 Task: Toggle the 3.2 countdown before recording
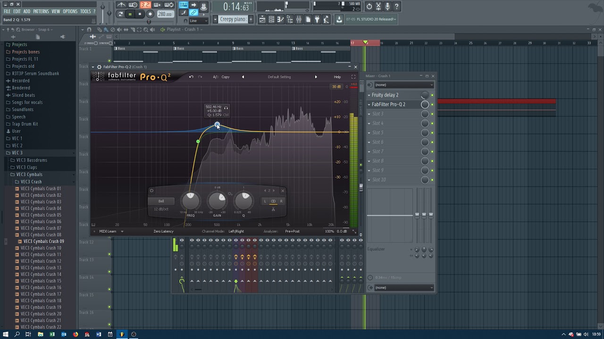pos(145,5)
